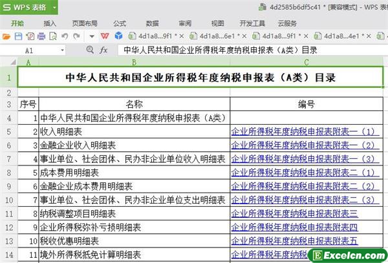Select column B by its header

click(134, 62)
